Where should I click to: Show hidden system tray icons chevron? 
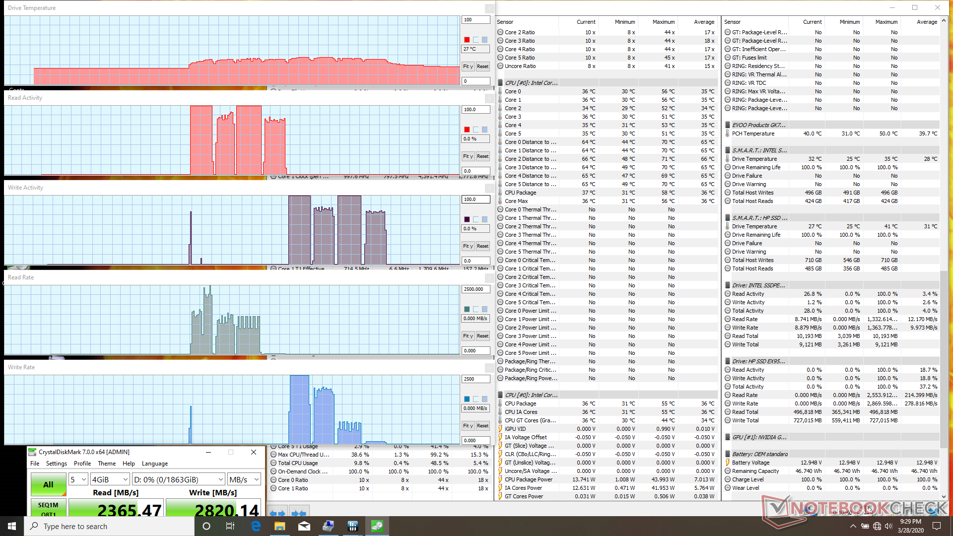coord(853,526)
